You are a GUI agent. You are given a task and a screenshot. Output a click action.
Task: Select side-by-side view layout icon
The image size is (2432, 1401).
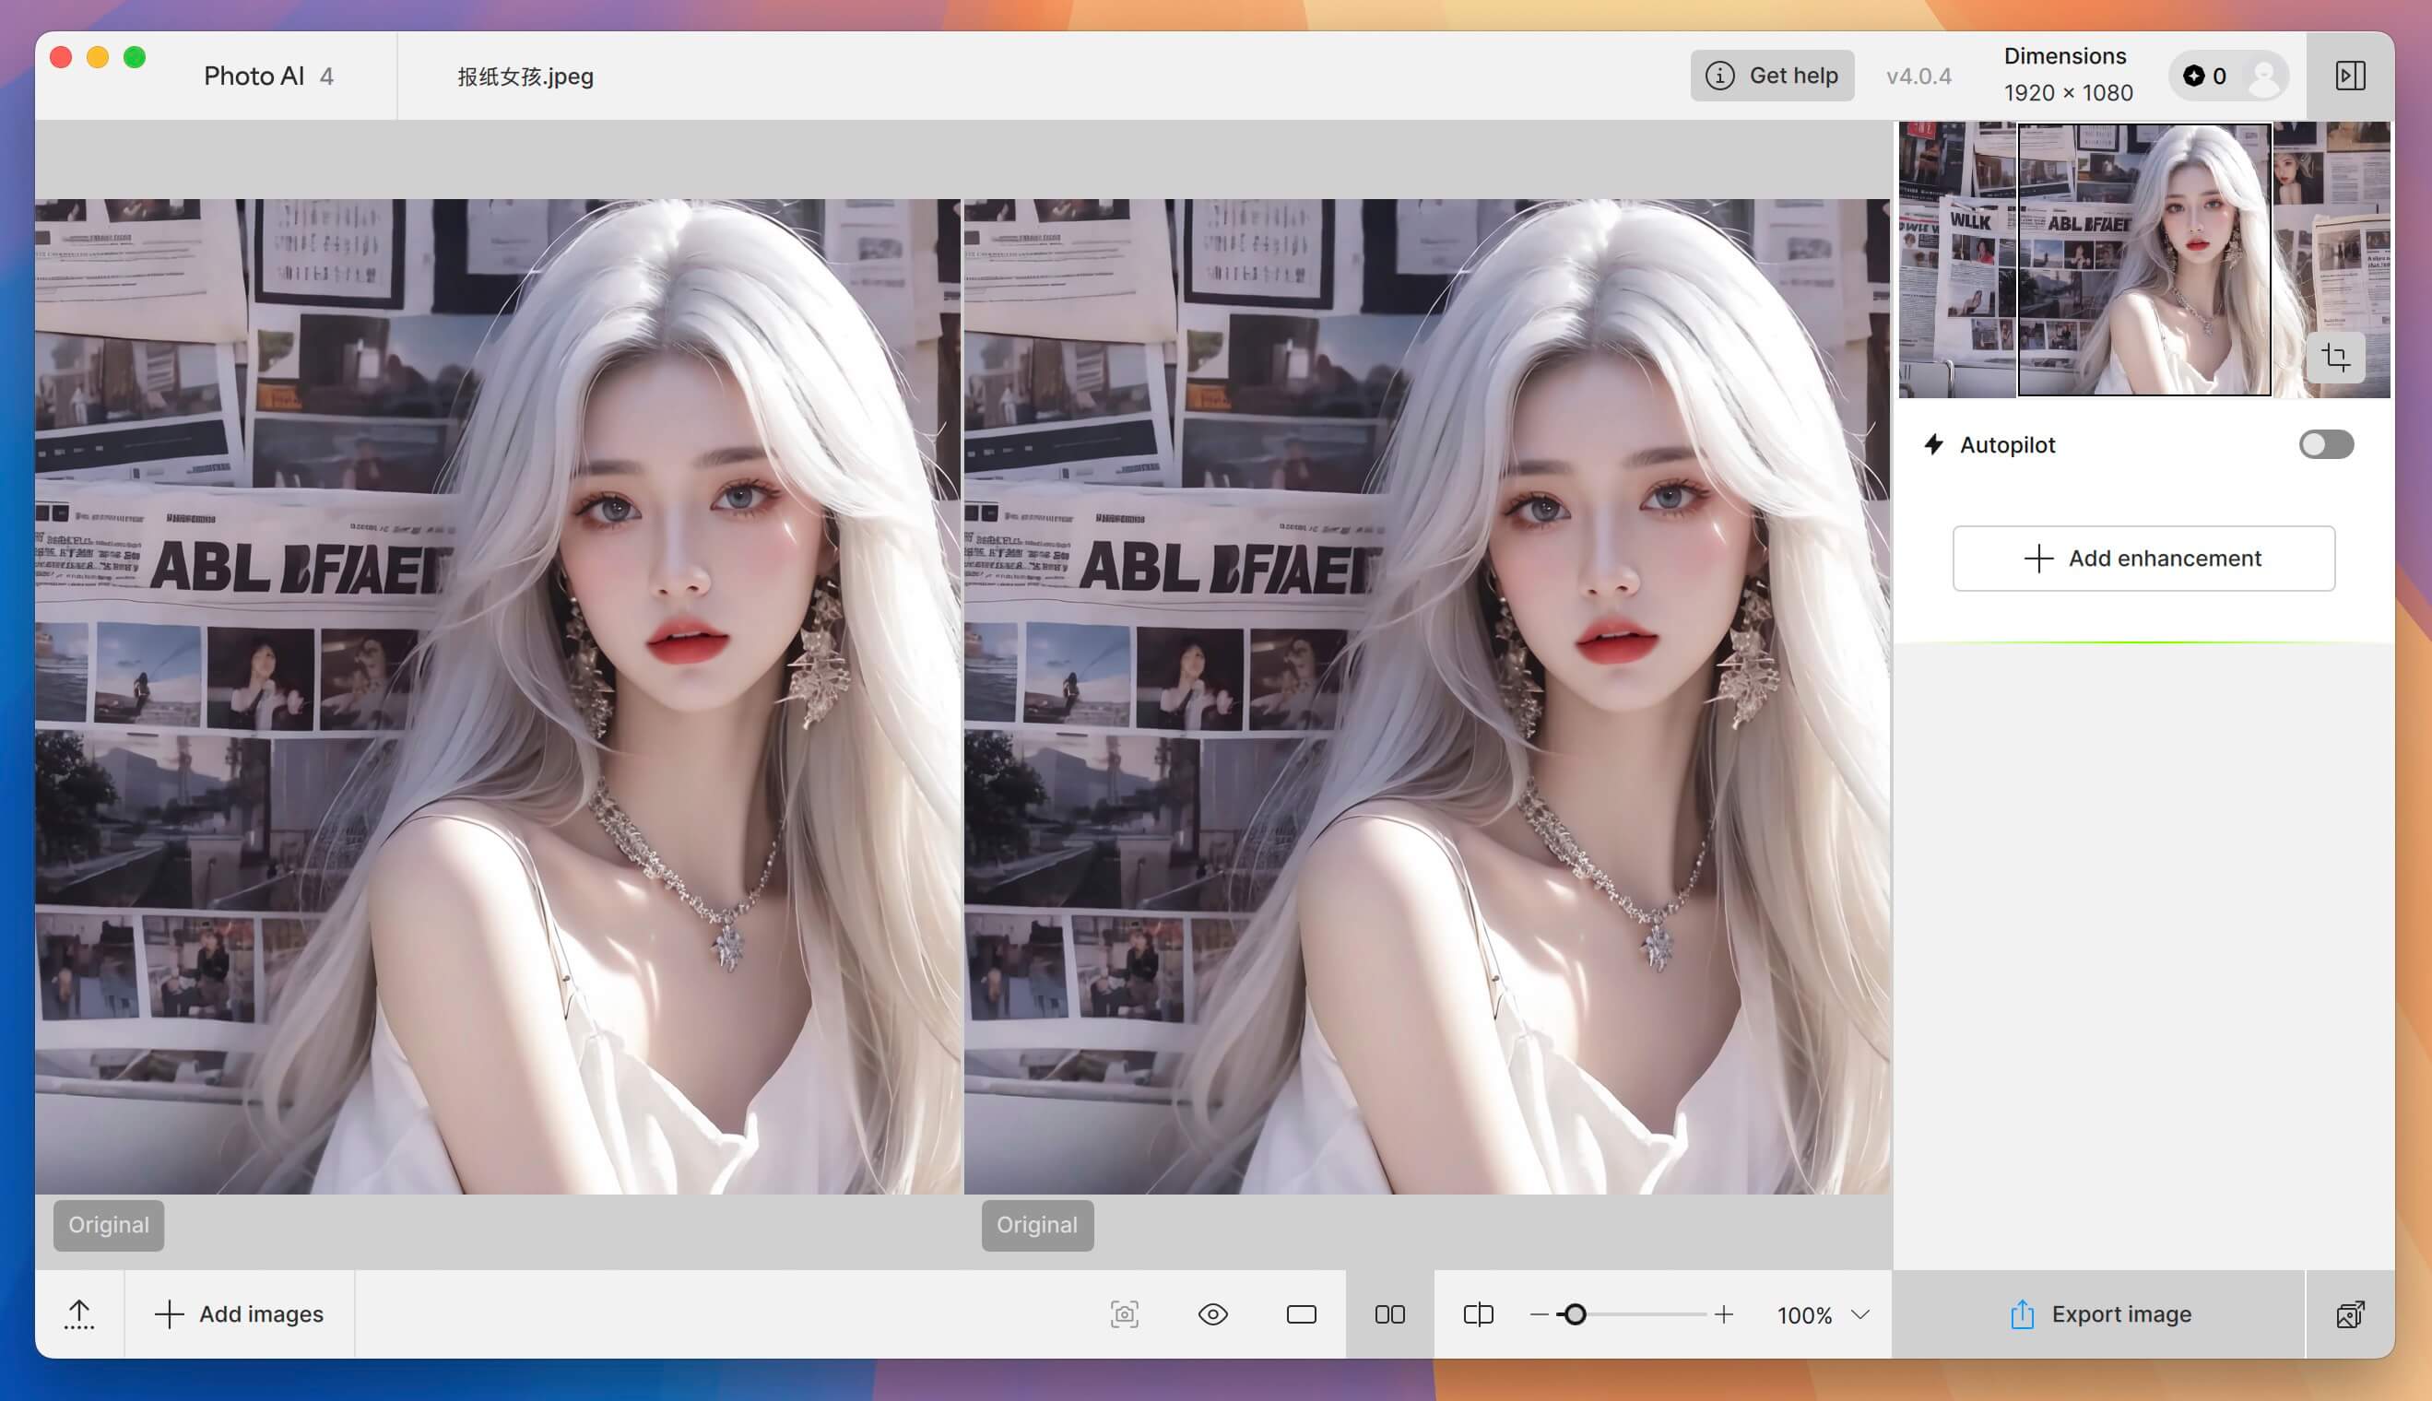1389,1313
